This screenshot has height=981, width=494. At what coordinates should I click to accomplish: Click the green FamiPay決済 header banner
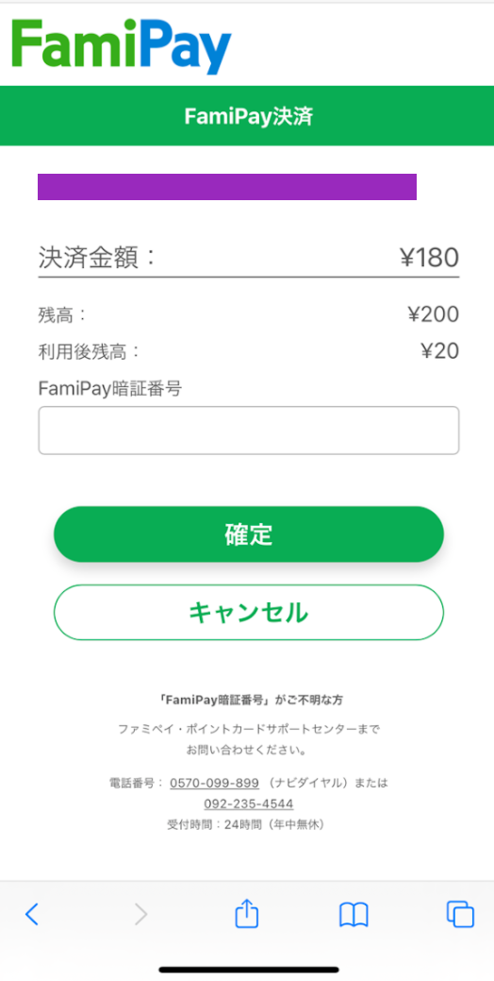(247, 116)
